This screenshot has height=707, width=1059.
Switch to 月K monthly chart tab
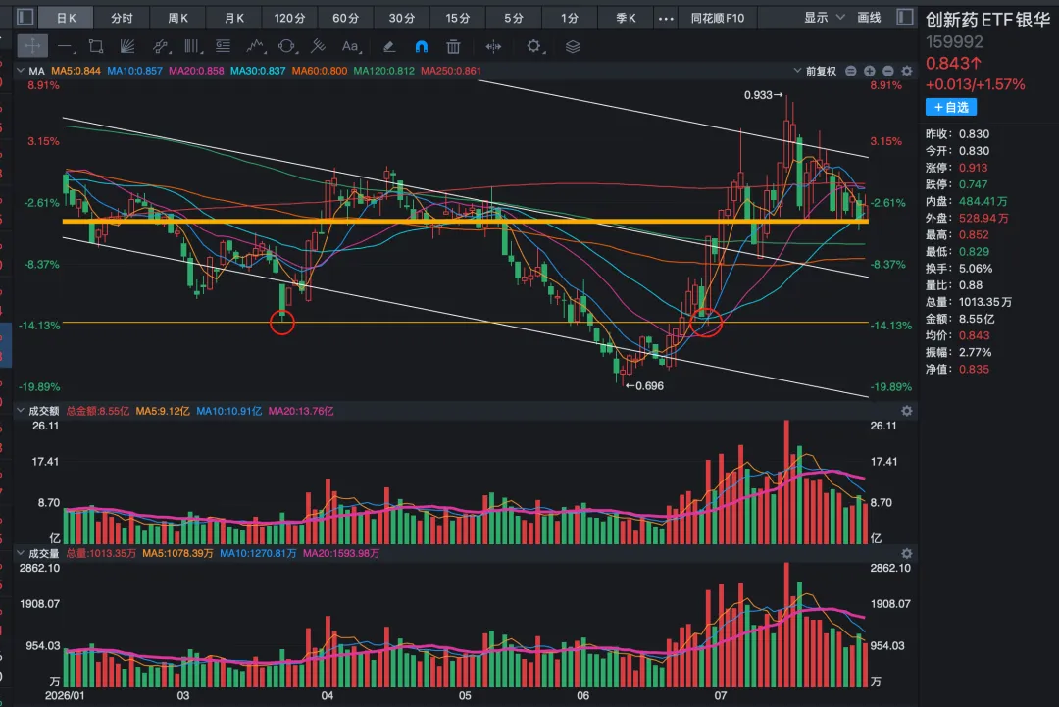tap(233, 19)
